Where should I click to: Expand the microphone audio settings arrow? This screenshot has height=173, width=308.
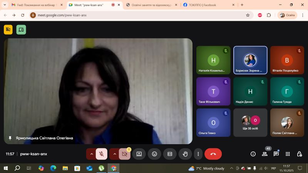[91, 154]
